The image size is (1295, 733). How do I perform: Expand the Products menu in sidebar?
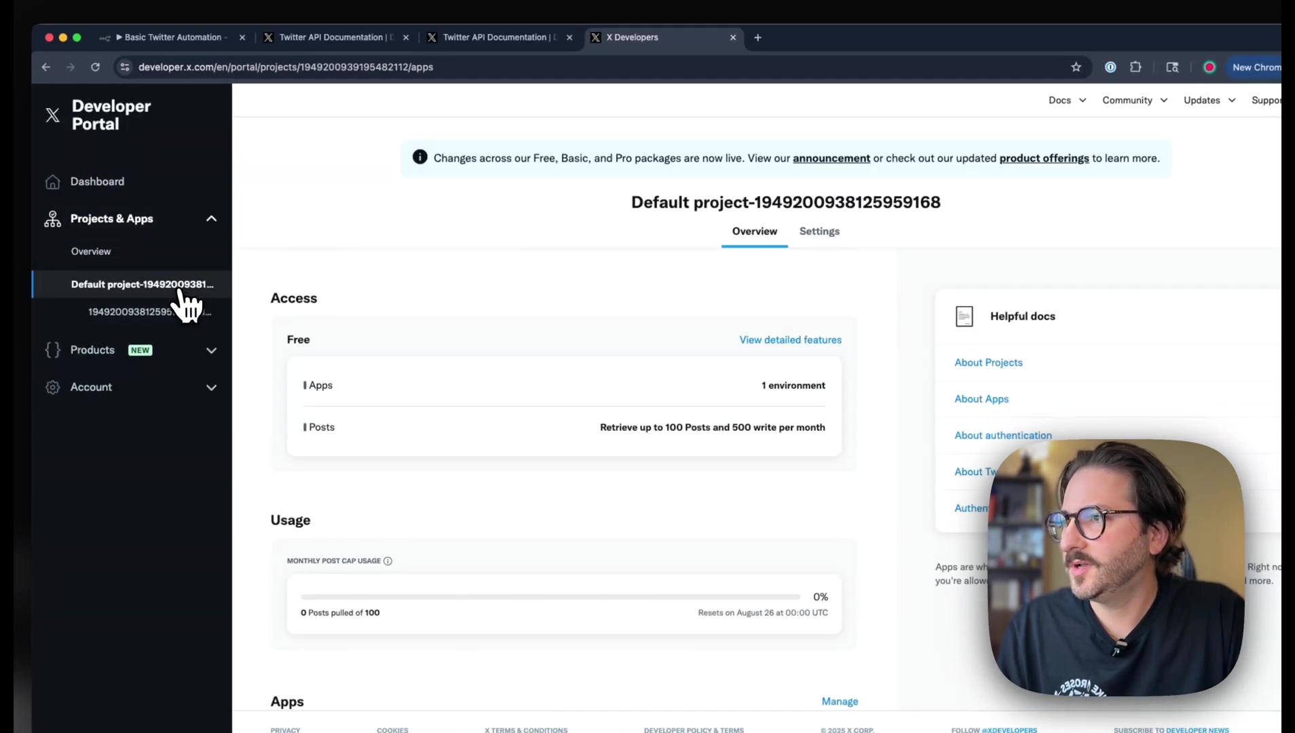point(211,350)
